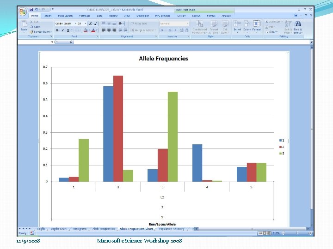Align text left in Alignment group
The width and height of the screenshot is (333, 249).
click(x=104, y=30)
